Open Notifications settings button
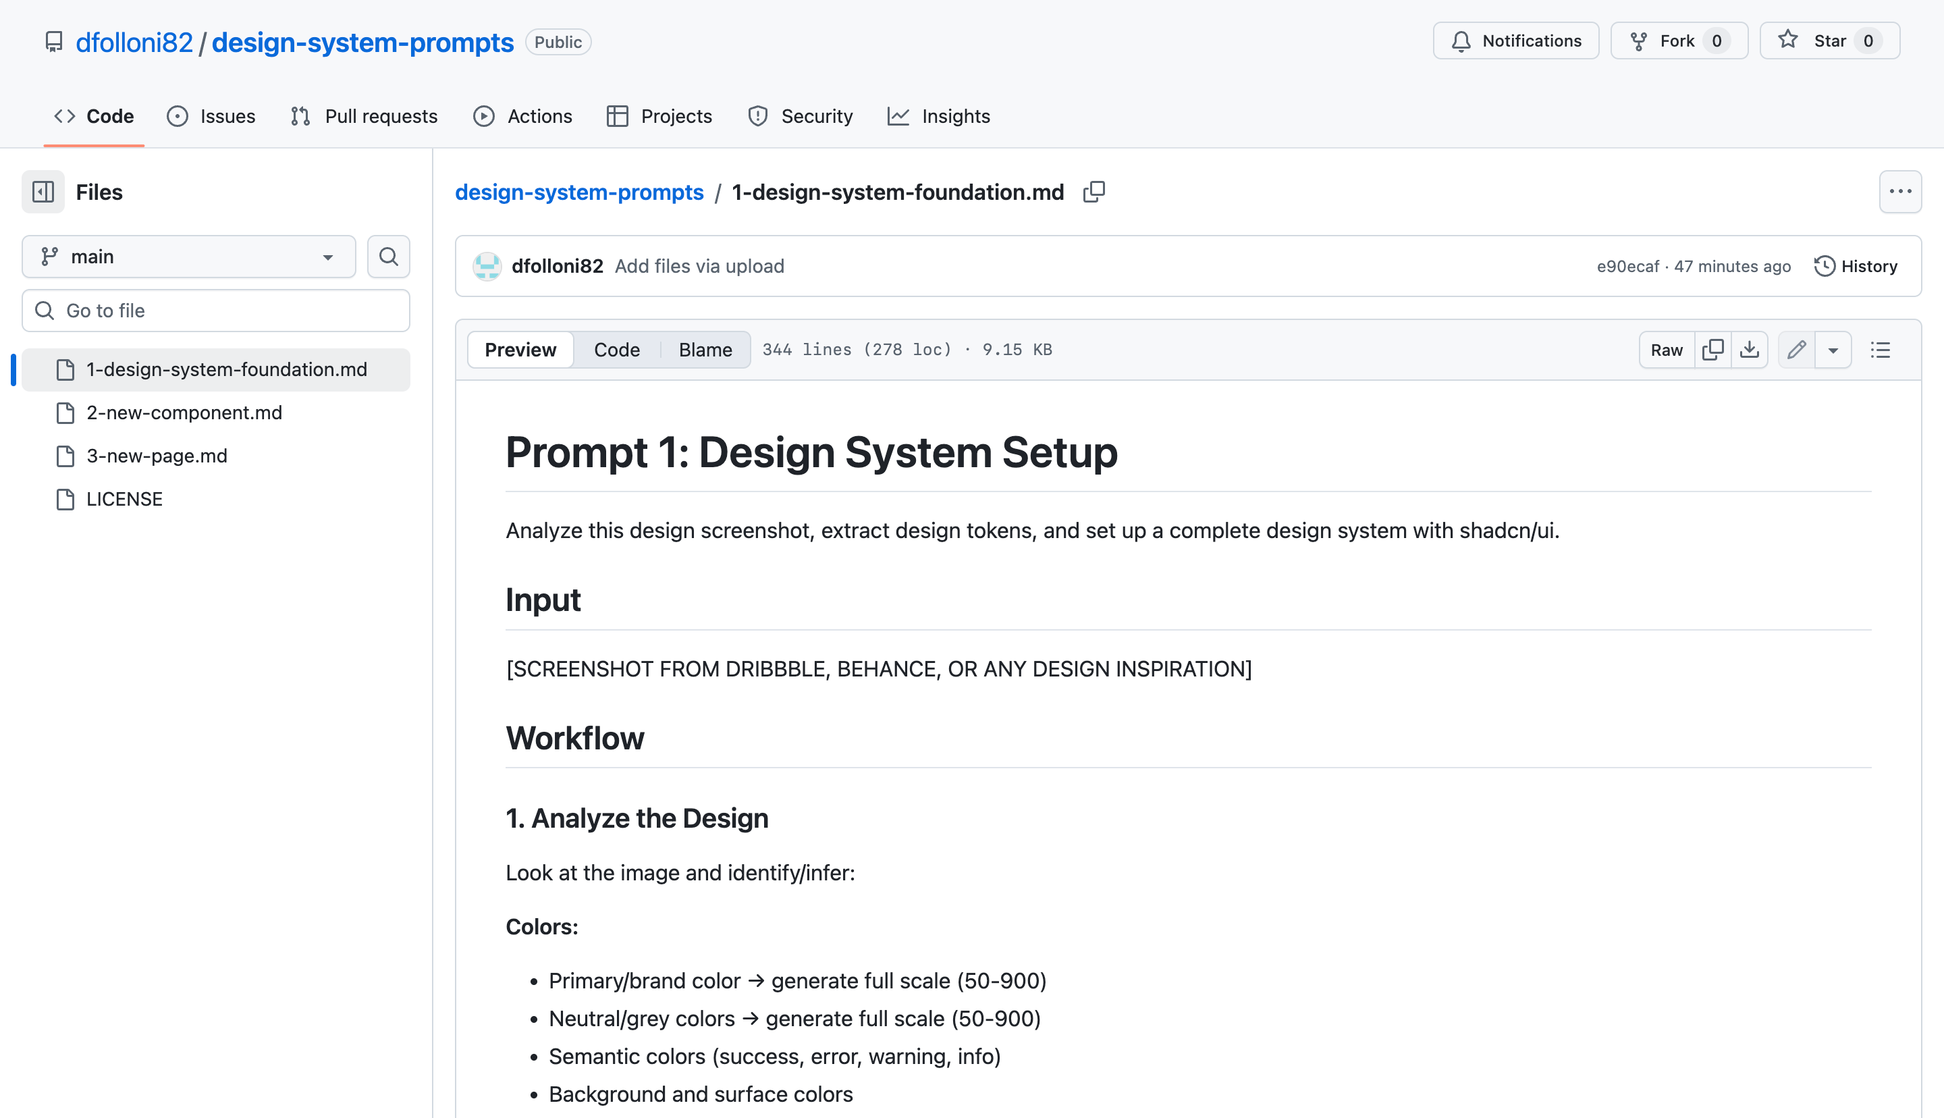 point(1516,41)
